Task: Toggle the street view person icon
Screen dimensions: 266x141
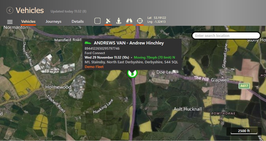Action: pos(119,21)
